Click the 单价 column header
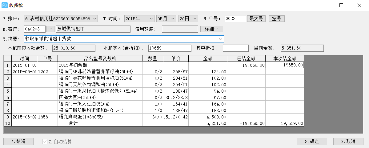Screen dimensions: 369x148 [x=175, y=58]
